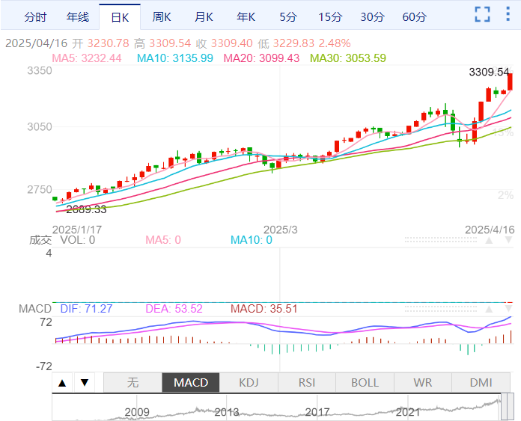Select the 日K tab
The image size is (521, 421).
click(x=120, y=17)
